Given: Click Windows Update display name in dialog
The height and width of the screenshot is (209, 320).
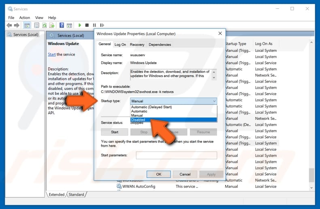Looking at the screenshot, I should point(143,63).
